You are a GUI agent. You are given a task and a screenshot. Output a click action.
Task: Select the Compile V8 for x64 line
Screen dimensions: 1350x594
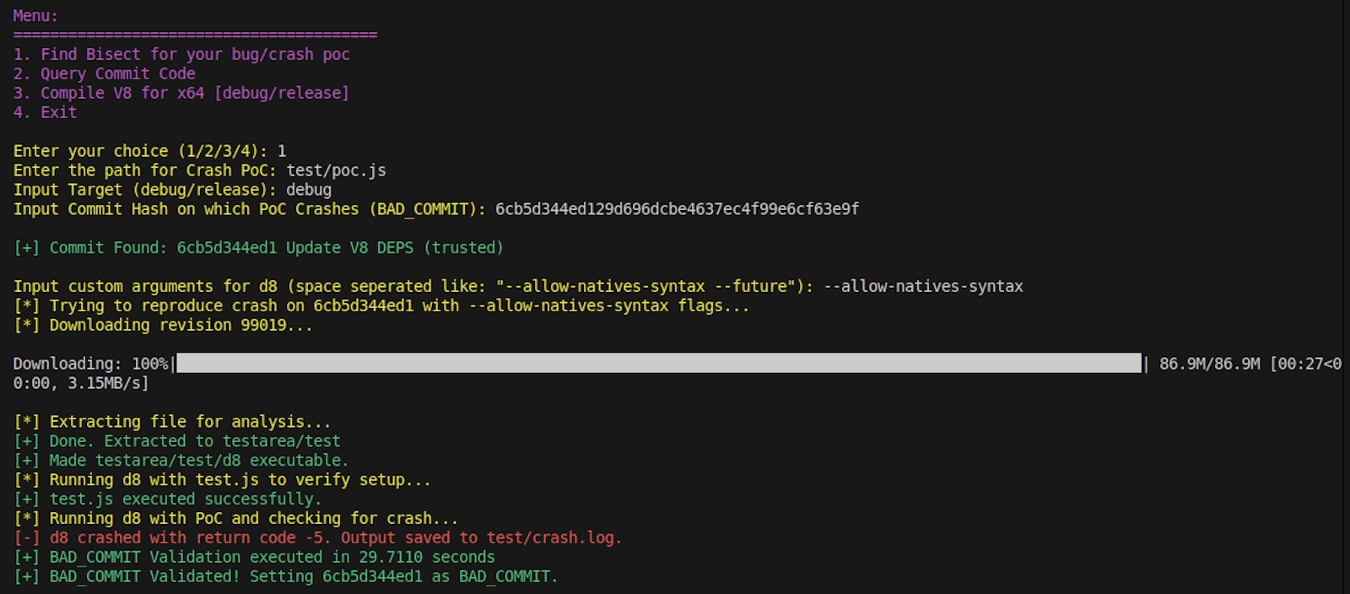point(181,93)
